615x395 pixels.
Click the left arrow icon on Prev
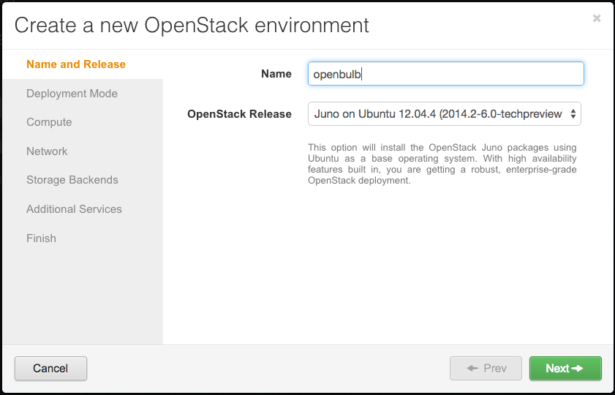[472, 369]
